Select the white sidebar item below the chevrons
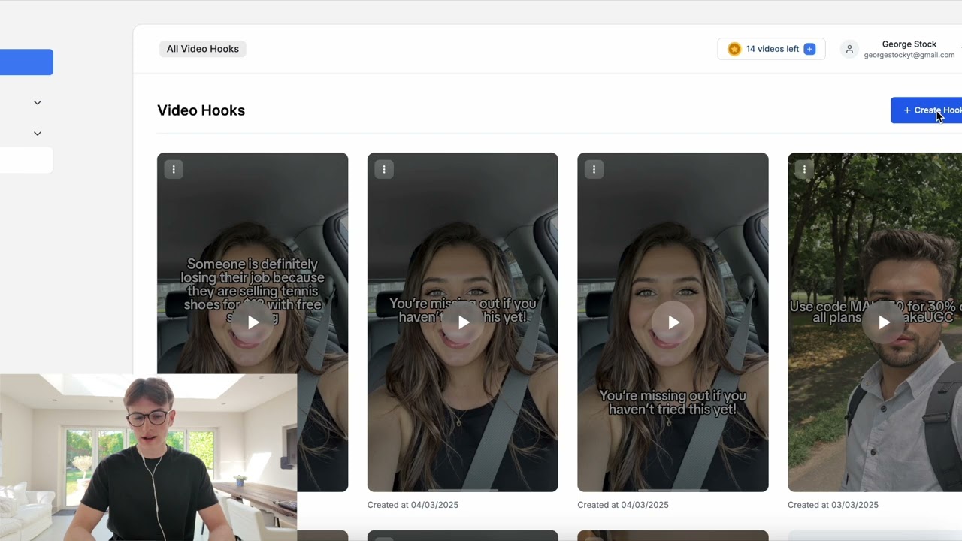Image resolution: width=962 pixels, height=541 pixels. tap(26, 160)
